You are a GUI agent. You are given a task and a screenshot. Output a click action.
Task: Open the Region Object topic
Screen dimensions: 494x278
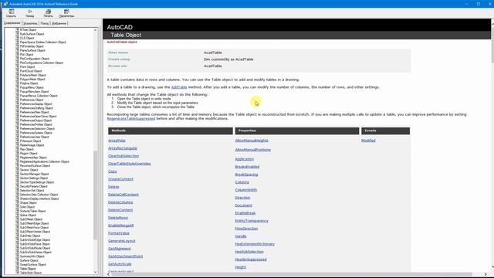click(29, 153)
